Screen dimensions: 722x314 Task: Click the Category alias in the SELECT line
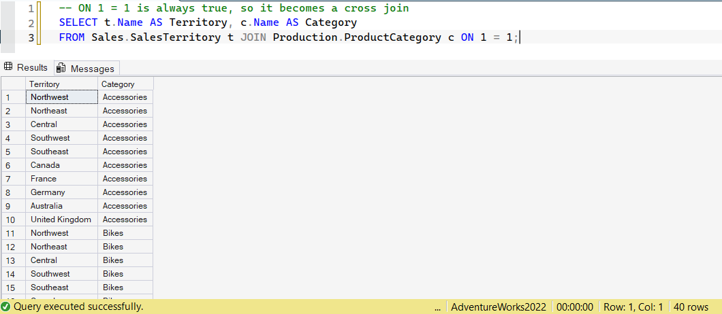point(331,22)
